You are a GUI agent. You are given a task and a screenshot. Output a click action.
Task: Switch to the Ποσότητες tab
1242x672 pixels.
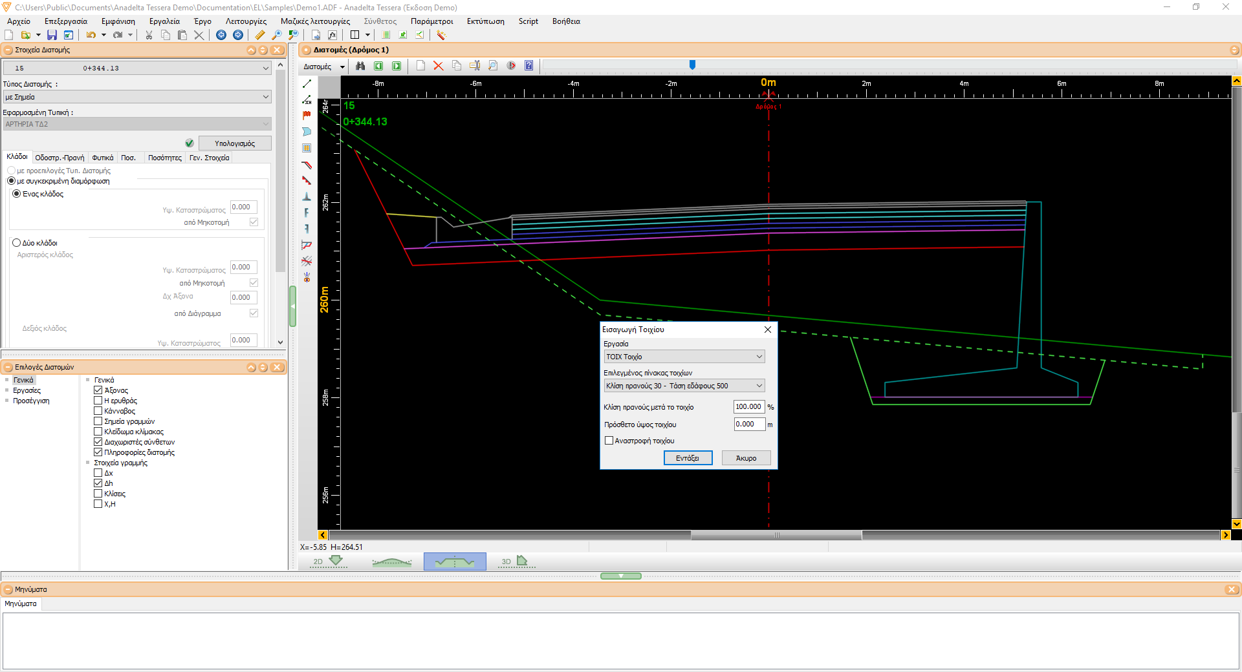click(x=165, y=158)
